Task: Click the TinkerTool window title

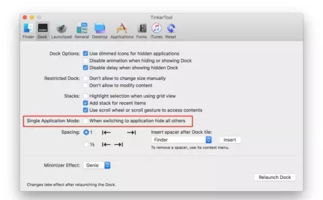Action: pos(161,18)
